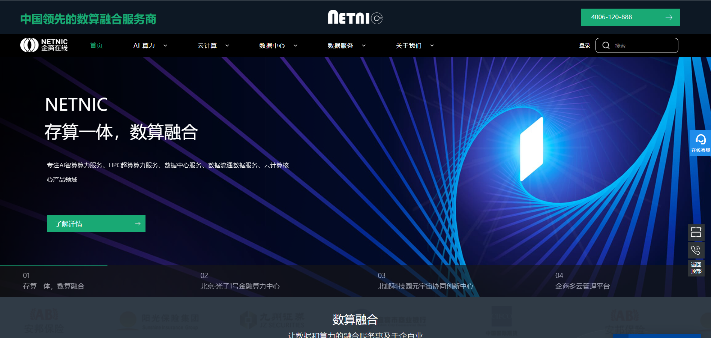
Task: Click the 4006-120-888 phone button
Action: coord(630,17)
